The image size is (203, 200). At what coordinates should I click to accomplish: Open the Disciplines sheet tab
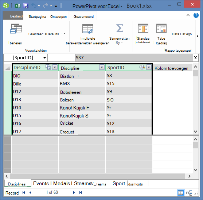[17, 184]
